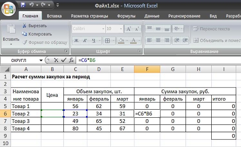Confirm formula with the checkmark icon
241x147 pixels.
click(63, 60)
